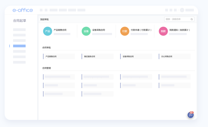Viewport: 208px width, 127px height.
Task: Select the pink 到款 circle icon
Action: [163, 31]
